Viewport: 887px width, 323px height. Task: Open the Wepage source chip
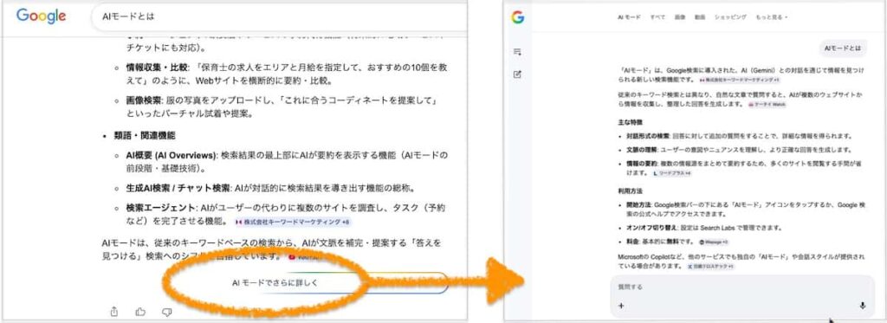(714, 242)
